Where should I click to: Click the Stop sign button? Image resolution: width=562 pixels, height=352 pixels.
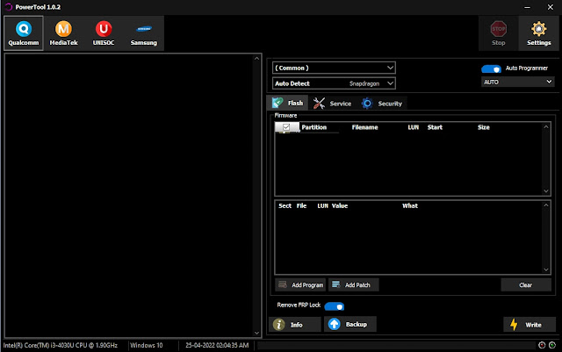pos(498,33)
